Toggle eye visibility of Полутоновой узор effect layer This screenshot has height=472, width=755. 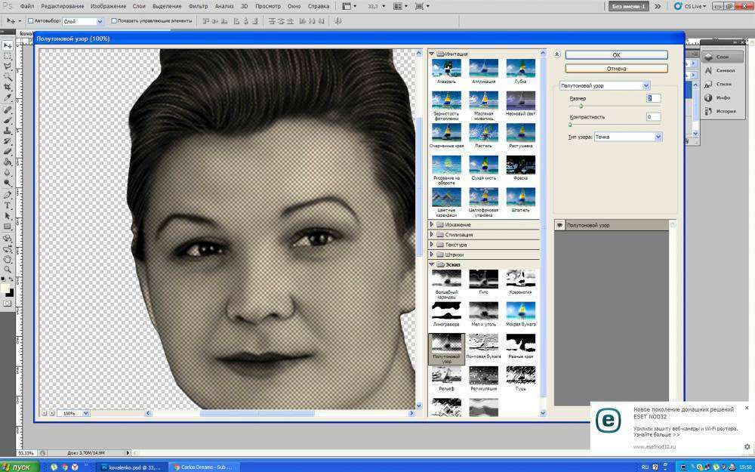pyautogui.click(x=559, y=225)
